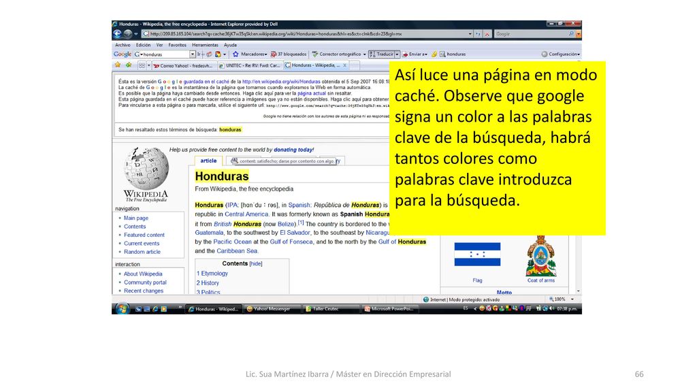Click the yellow highlighter icon on Google toolbar
This screenshot has width=697, height=392.
(434, 54)
